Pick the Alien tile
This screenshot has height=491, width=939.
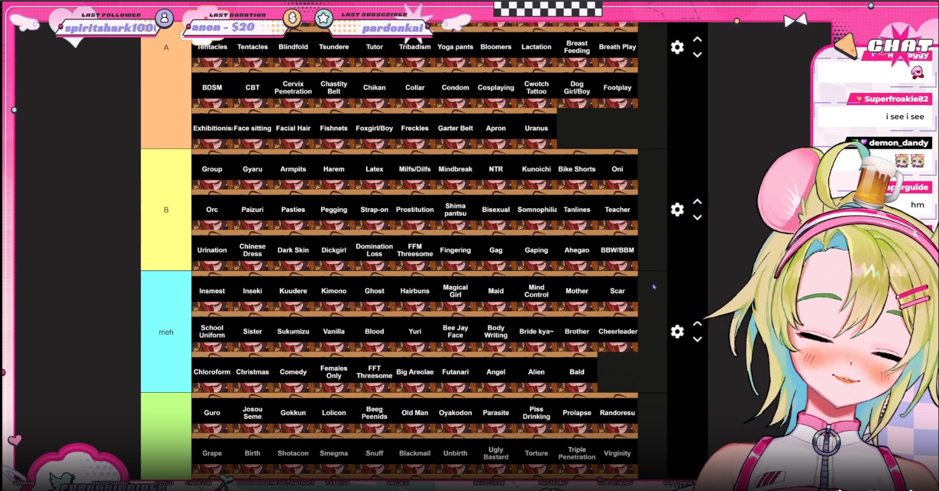point(536,372)
